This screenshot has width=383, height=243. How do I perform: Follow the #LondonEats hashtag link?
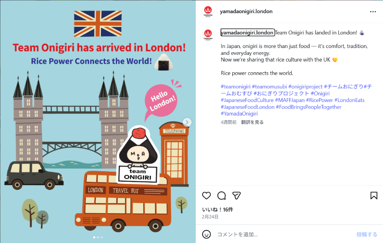pyautogui.click(x=349, y=100)
